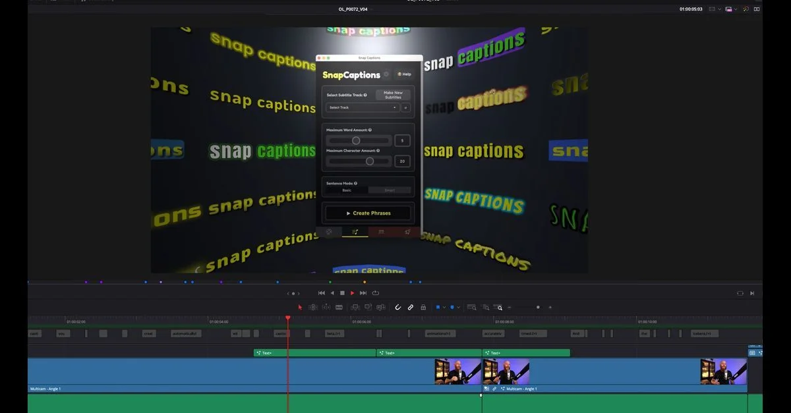Toggle loop playback
Screen dimensions: 791x413
[x=376, y=293]
